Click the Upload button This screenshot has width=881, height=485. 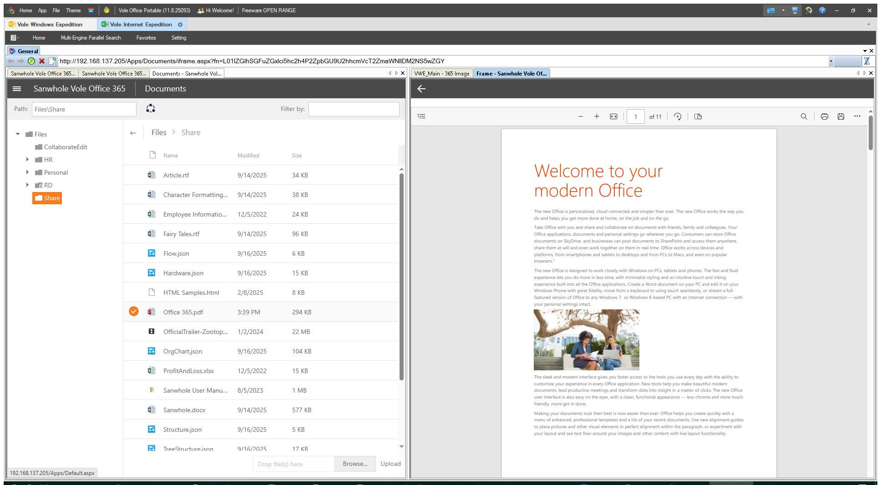pyautogui.click(x=390, y=464)
